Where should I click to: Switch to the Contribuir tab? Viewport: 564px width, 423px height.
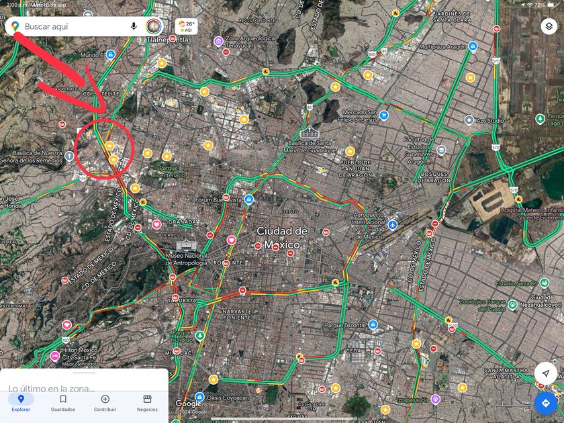click(105, 402)
